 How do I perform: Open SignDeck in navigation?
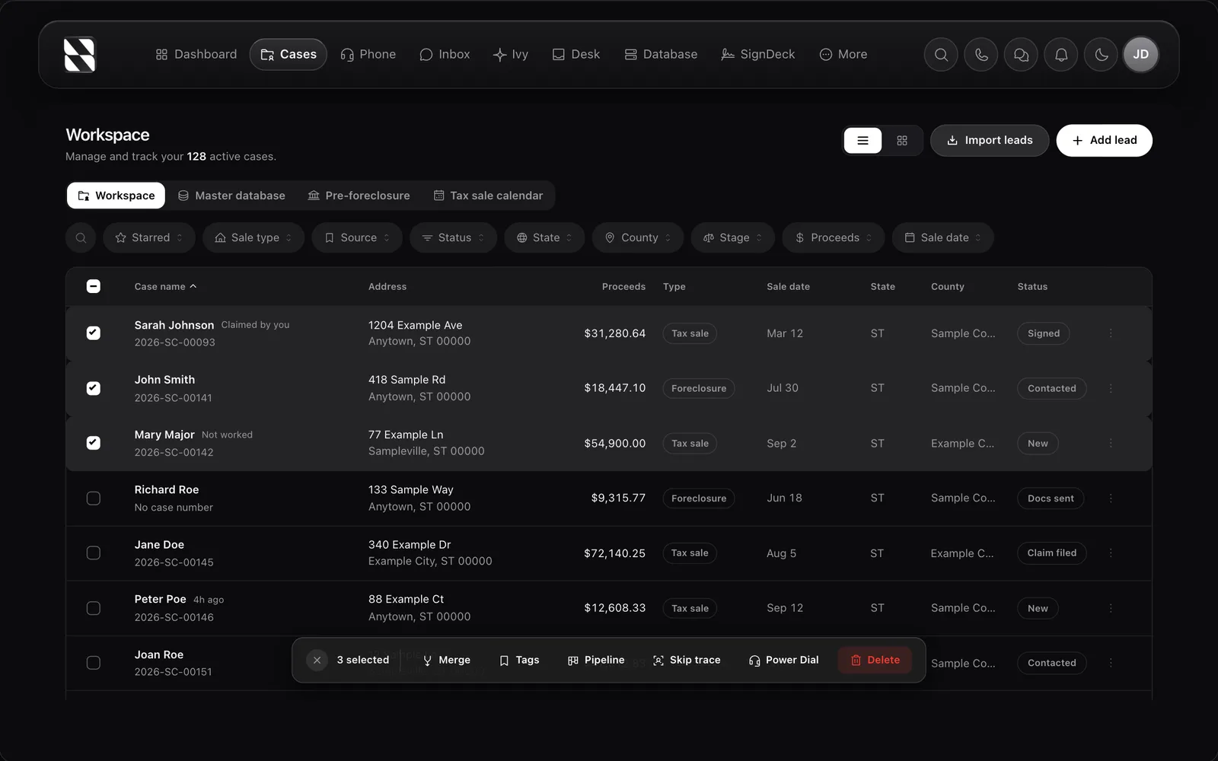758,55
